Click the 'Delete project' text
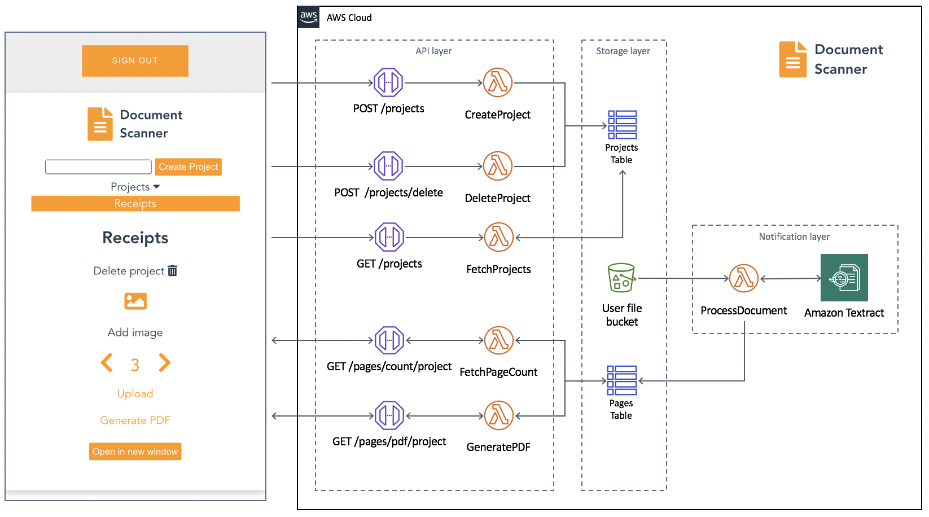 (x=129, y=271)
